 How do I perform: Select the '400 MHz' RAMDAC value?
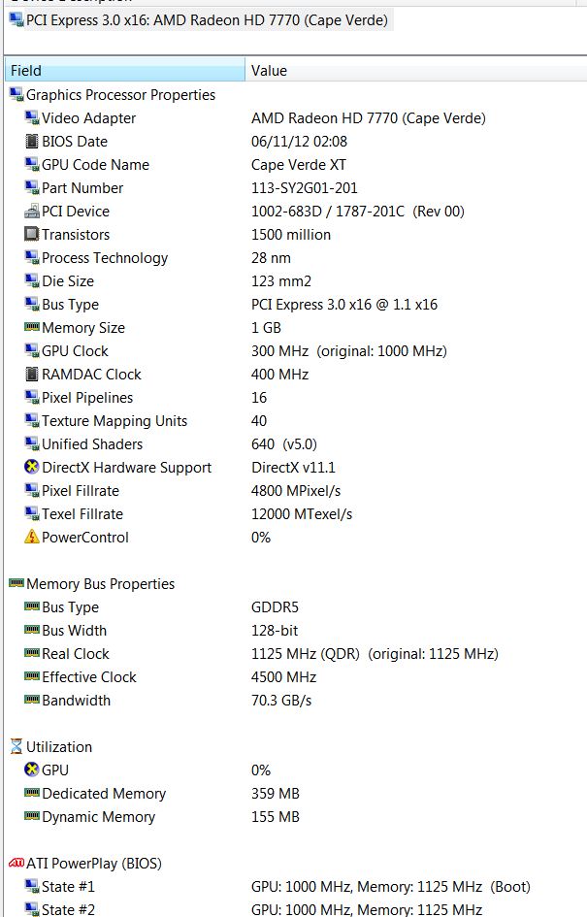(x=279, y=375)
